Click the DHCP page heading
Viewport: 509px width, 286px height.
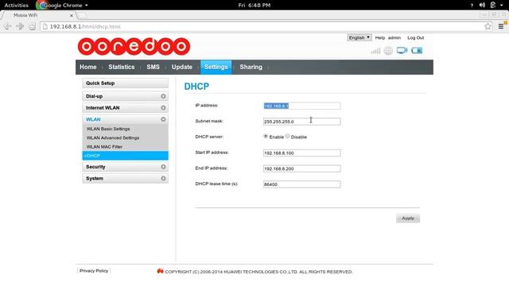click(196, 87)
